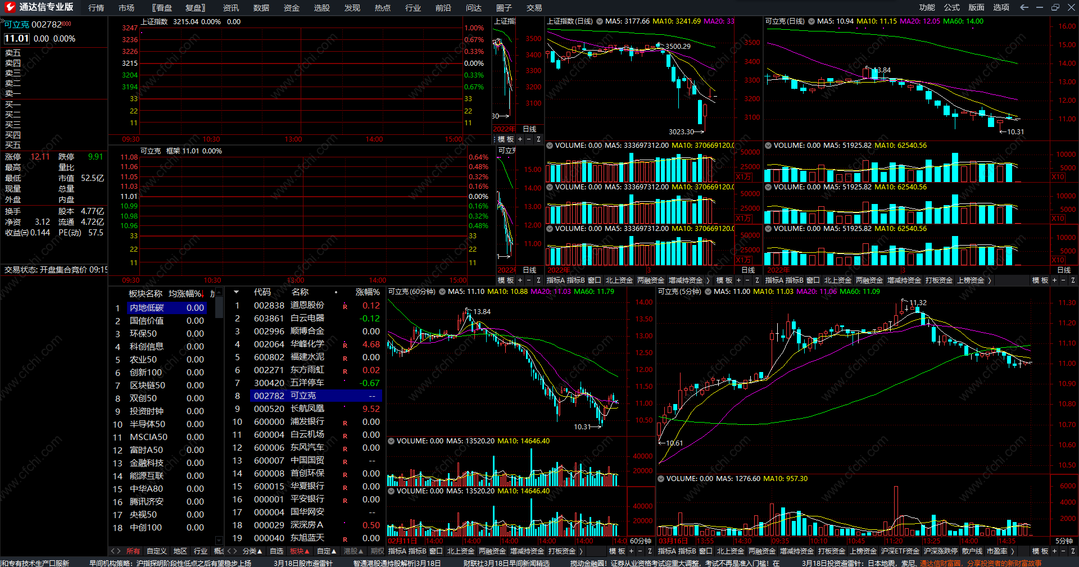Screen dimensions: 1079x567
Task: Toggle indicator settings for 上证指数(日线) chart
Action: click(600, 21)
